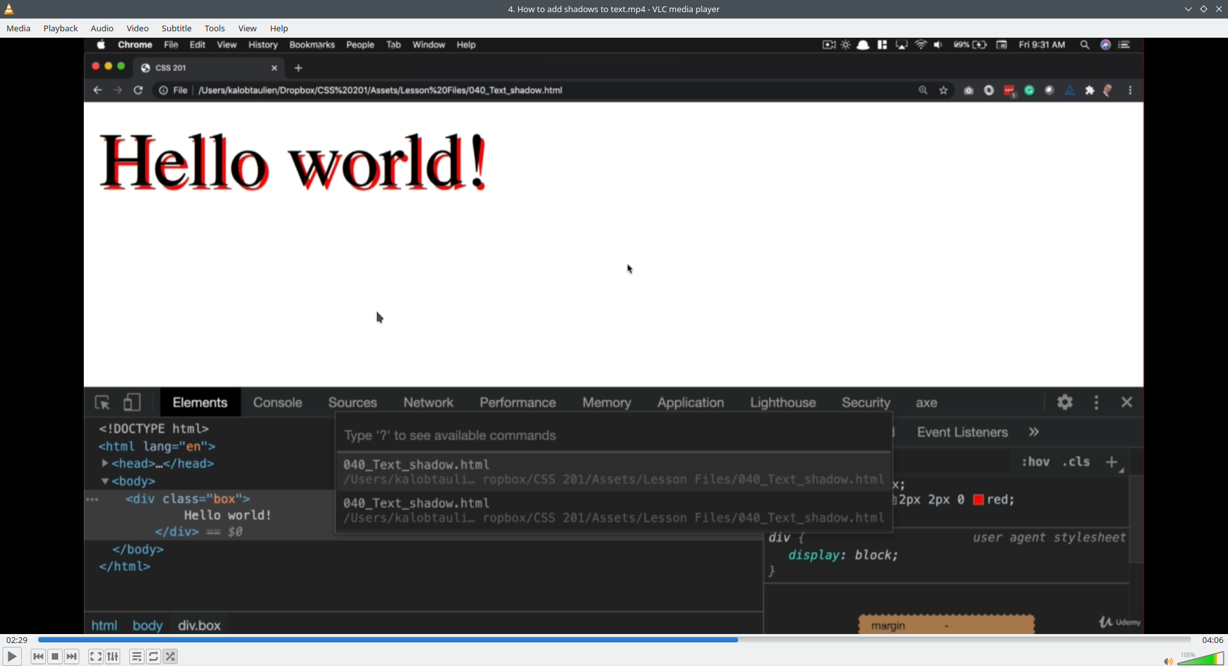Click macOS Spotlight search icon
The width and height of the screenshot is (1228, 666).
(x=1085, y=45)
